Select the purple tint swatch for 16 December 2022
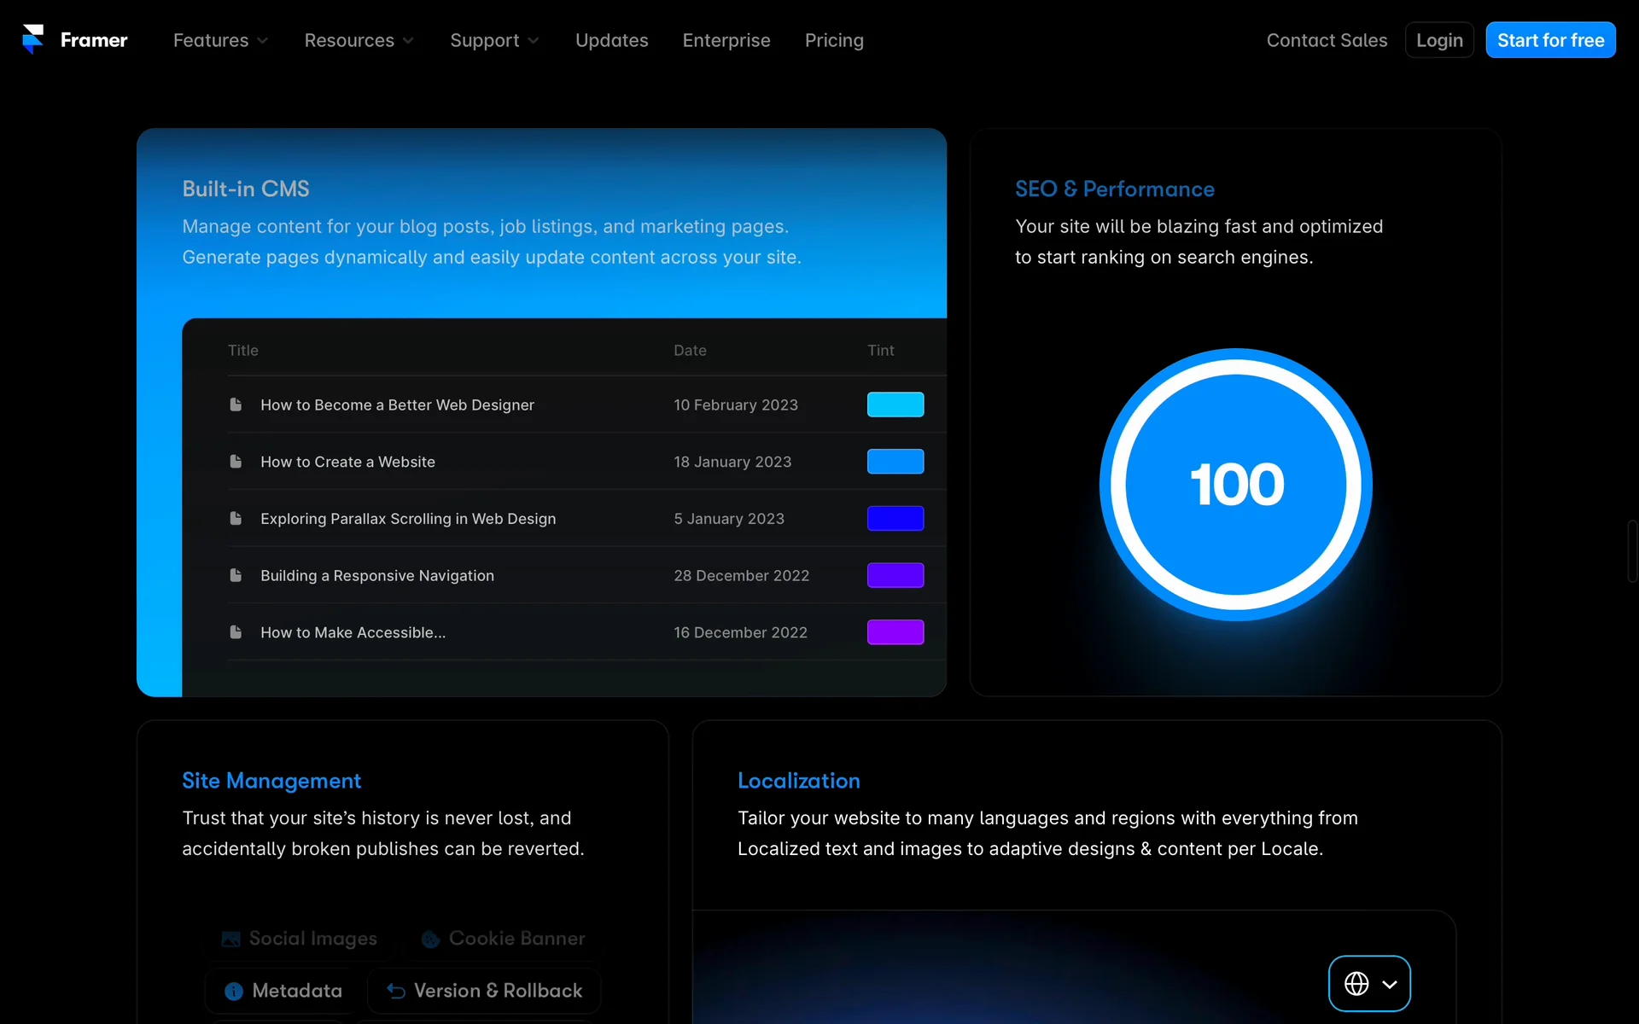1639x1024 pixels. click(895, 632)
